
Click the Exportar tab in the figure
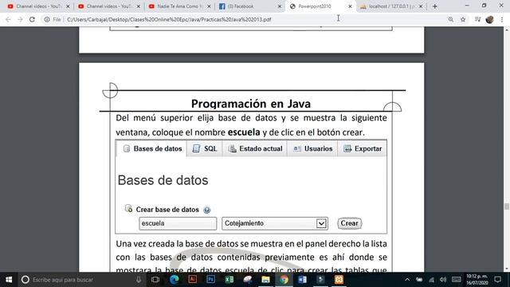(363, 149)
